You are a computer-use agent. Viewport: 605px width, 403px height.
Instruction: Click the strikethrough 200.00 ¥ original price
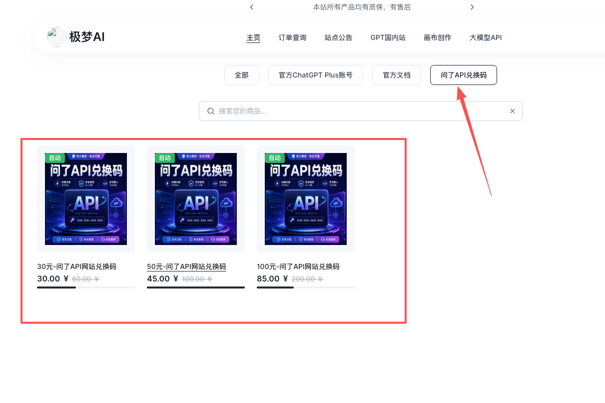307,279
